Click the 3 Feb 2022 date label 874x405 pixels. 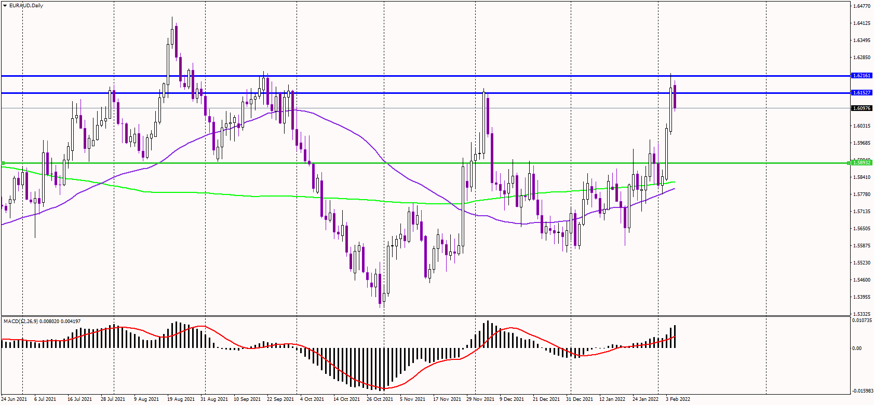pos(678,399)
